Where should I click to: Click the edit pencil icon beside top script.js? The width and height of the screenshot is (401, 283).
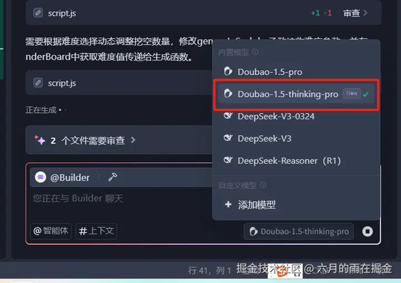coord(38,12)
